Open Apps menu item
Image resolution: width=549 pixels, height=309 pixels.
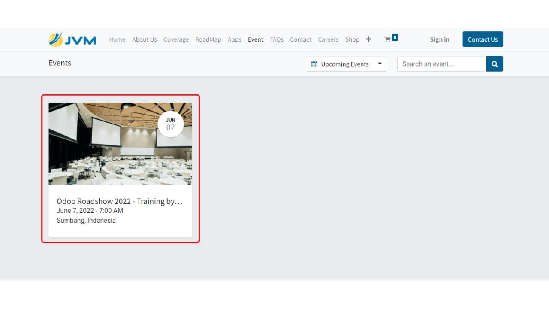click(234, 39)
